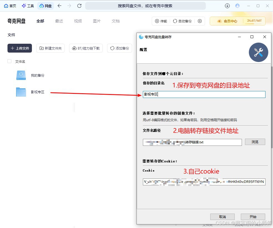This screenshot has height=228, width=273.
Task: Open the 影视专区 folder icon
Action: [21, 92]
